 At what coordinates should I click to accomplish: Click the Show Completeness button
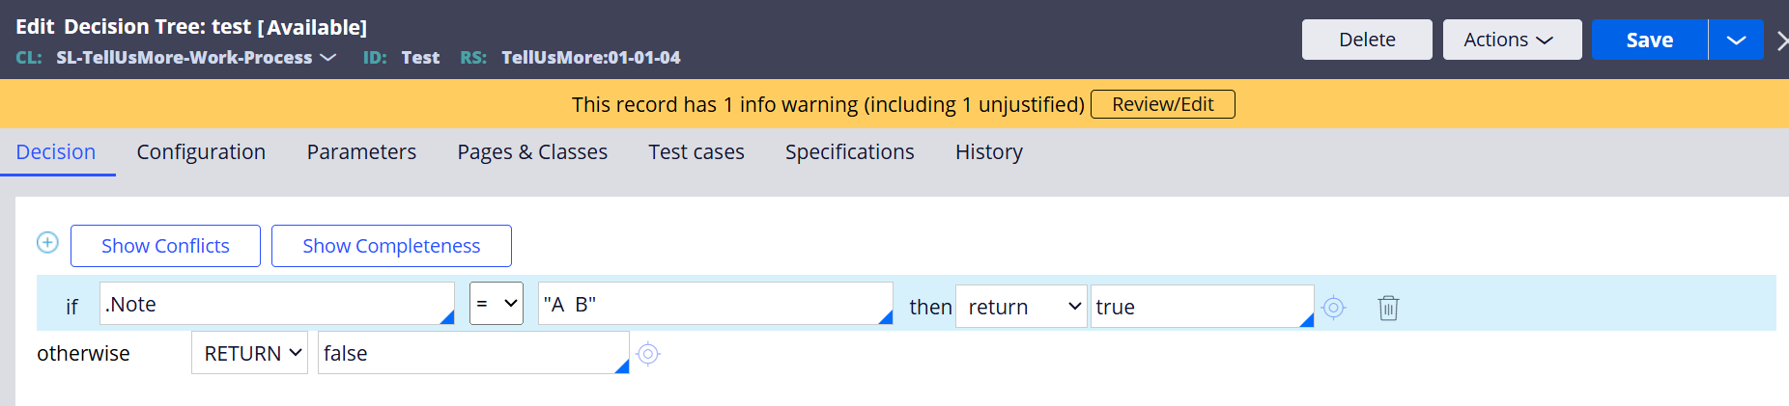pos(391,246)
